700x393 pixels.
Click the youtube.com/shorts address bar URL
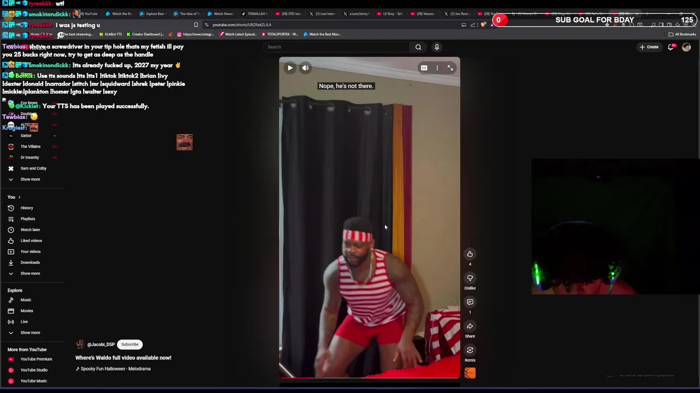[242, 25]
